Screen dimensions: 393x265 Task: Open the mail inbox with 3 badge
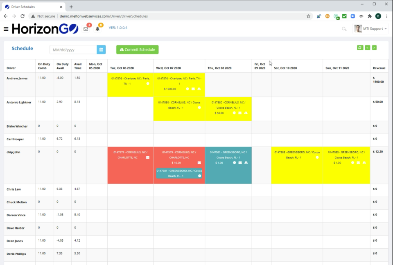coord(86,29)
